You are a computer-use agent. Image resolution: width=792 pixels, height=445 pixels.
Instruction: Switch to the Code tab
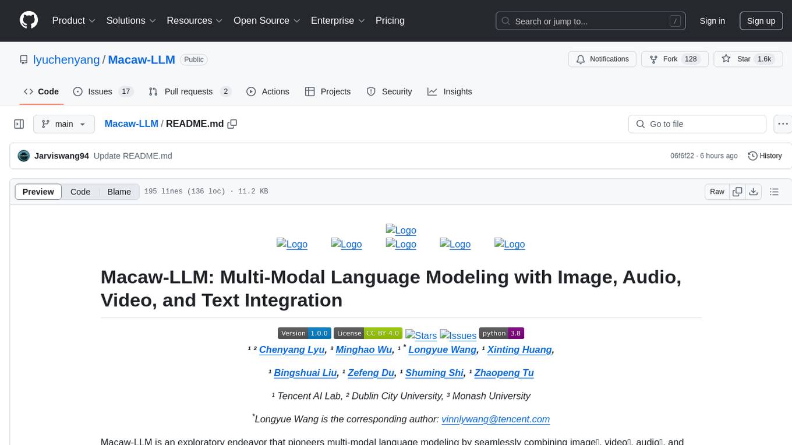[x=41, y=91]
